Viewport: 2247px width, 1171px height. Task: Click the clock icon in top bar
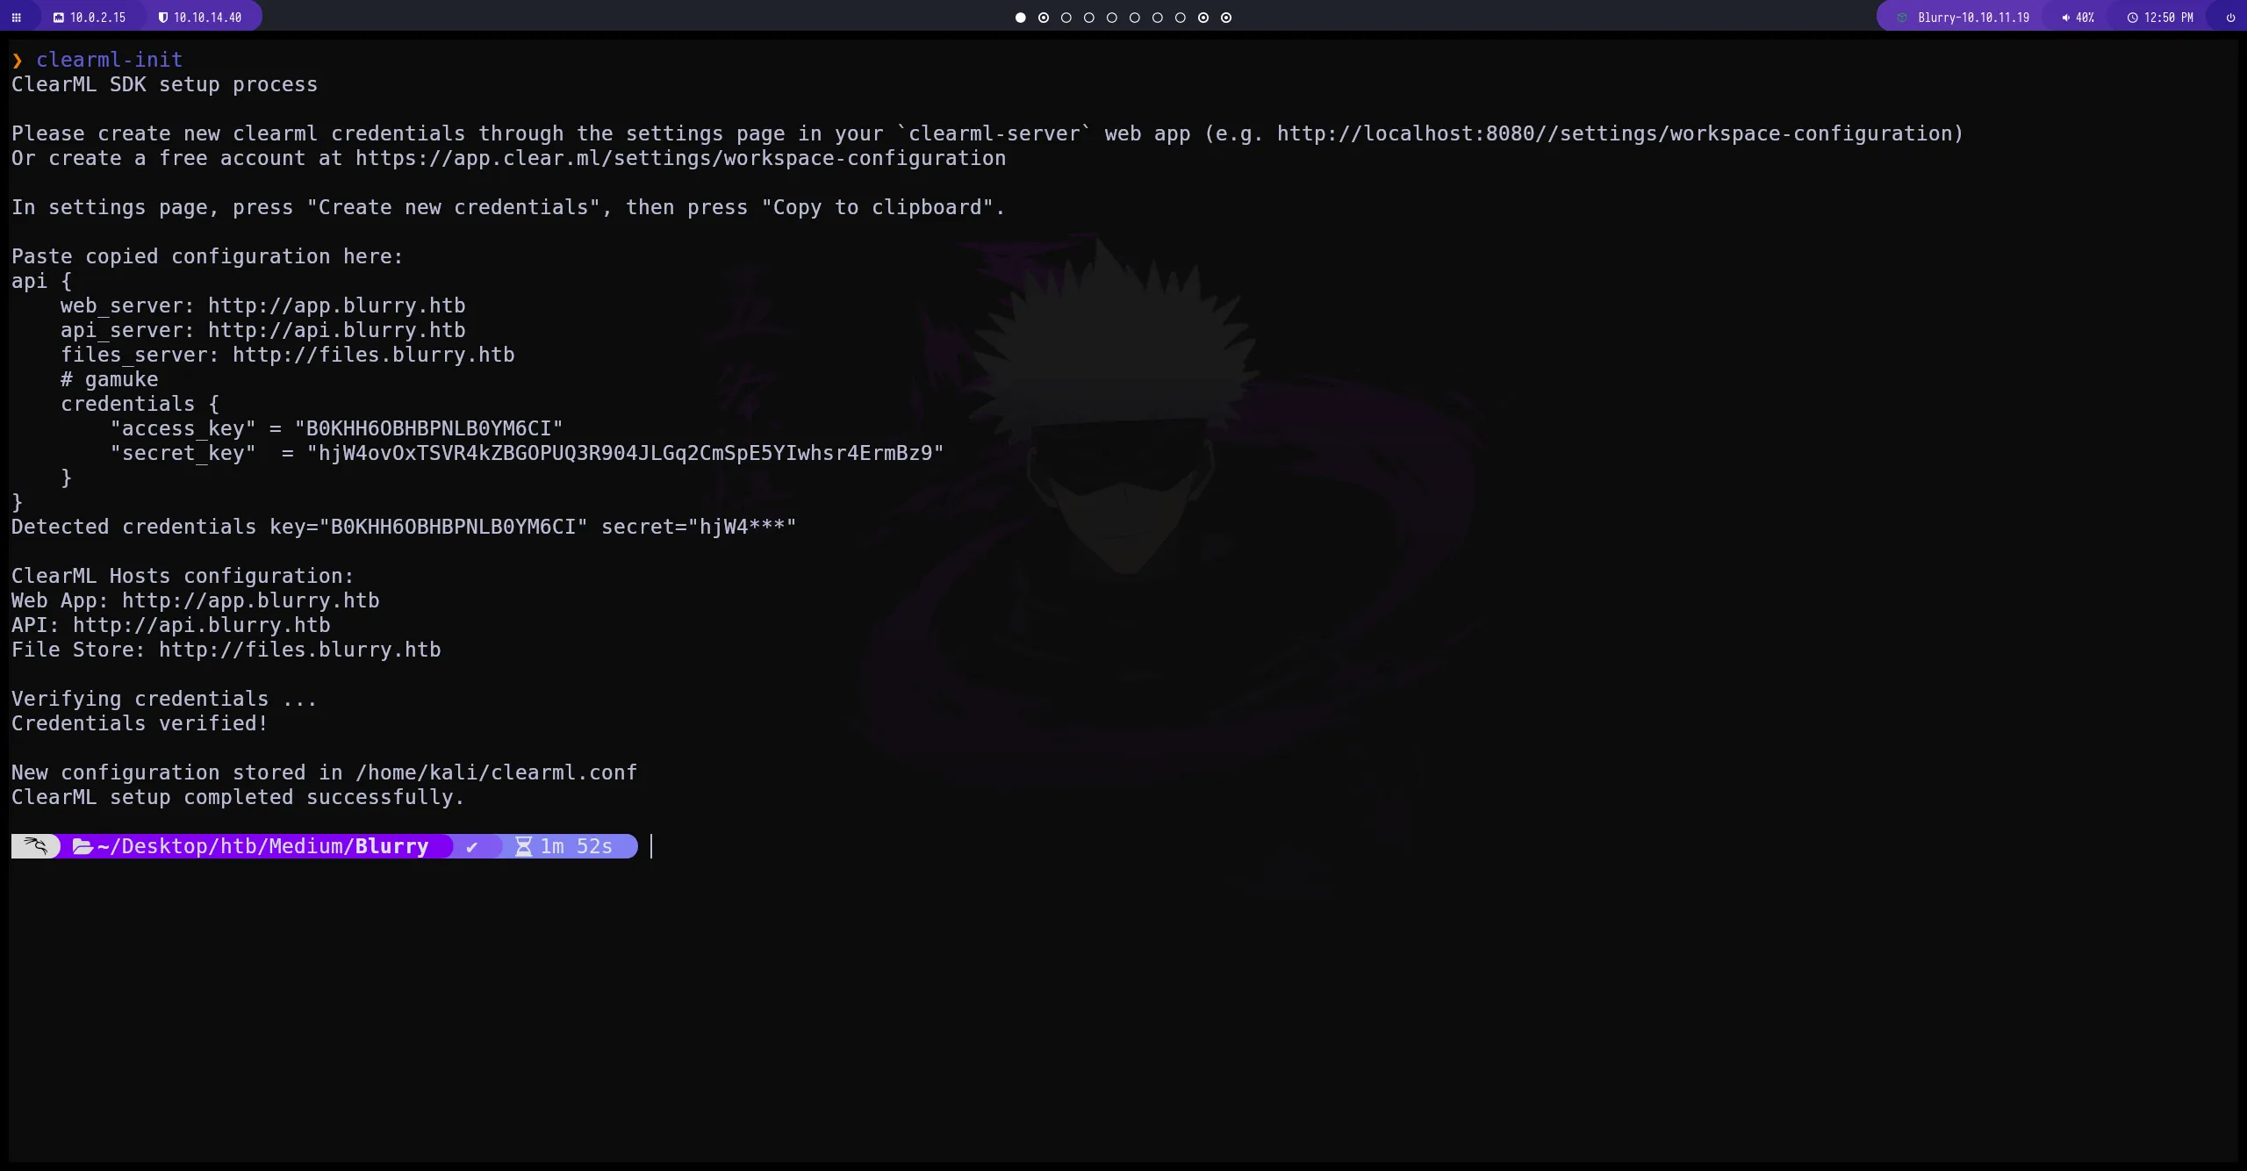point(2132,18)
